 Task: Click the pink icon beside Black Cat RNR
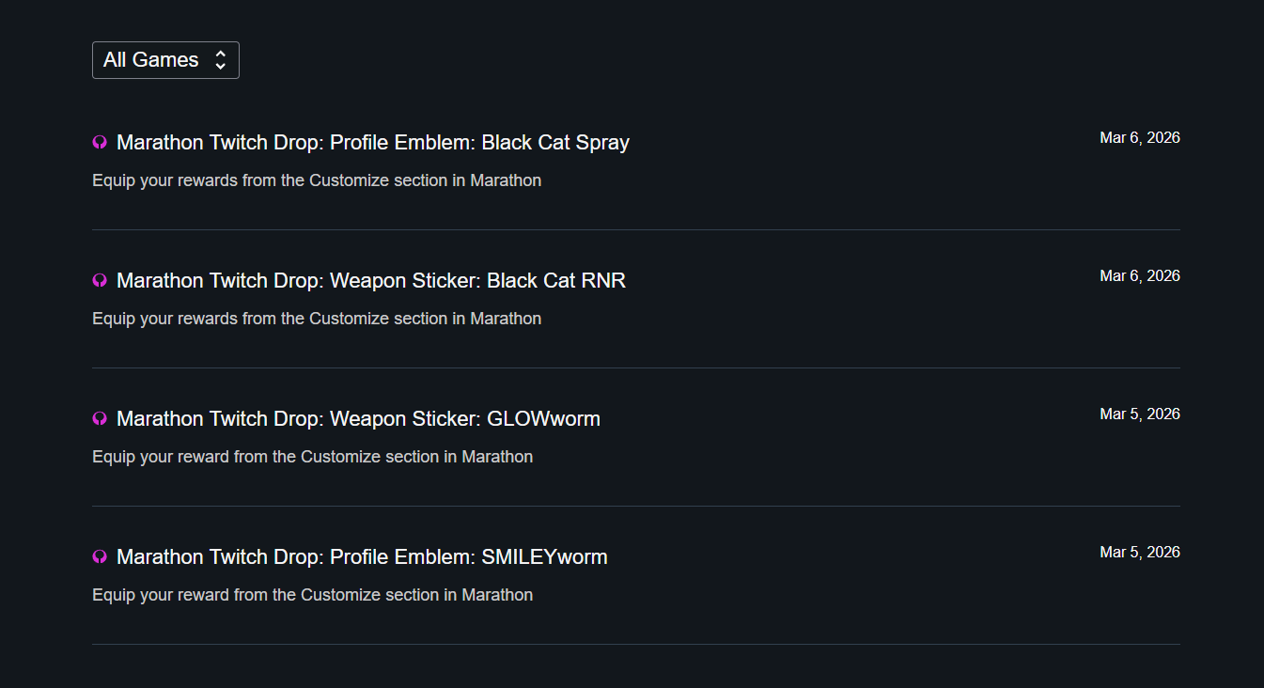pyautogui.click(x=100, y=281)
